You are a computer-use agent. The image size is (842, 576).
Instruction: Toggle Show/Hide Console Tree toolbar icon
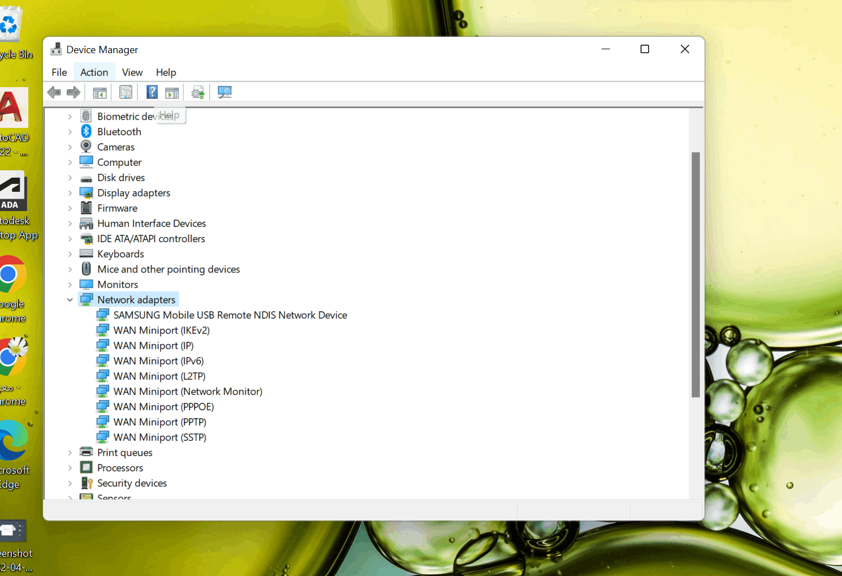coord(100,92)
